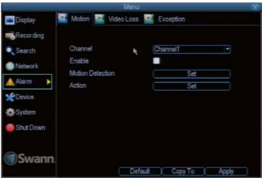Close the Menu window
Screen dimensions: 262x178
255,7
